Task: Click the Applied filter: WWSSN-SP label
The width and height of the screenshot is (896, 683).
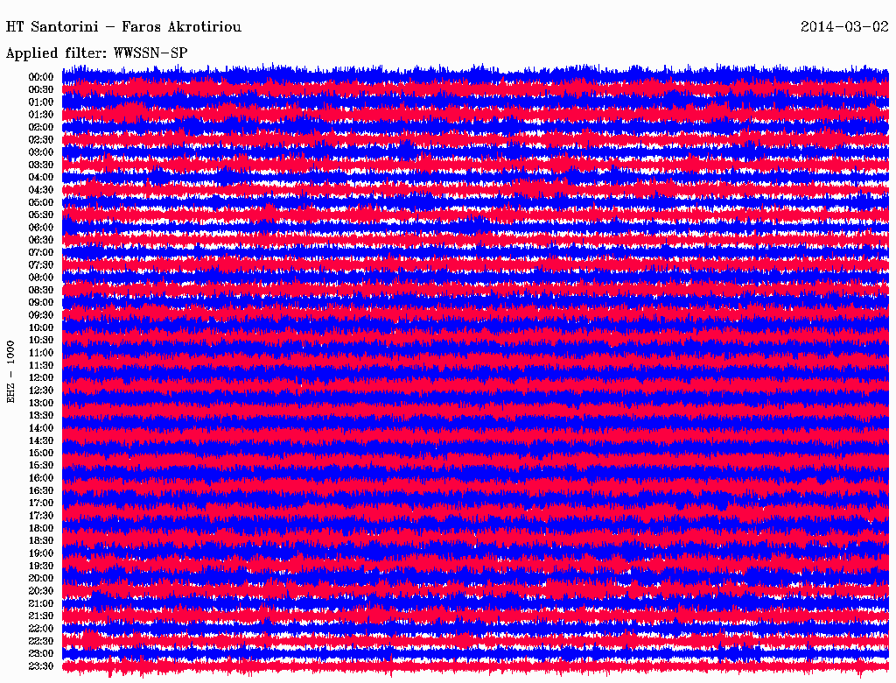Action: pos(96,53)
